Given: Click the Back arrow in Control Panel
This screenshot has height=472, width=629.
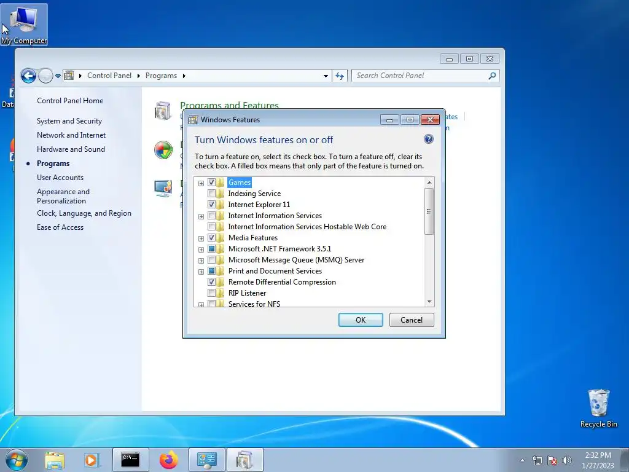Looking at the screenshot, I should [28, 76].
